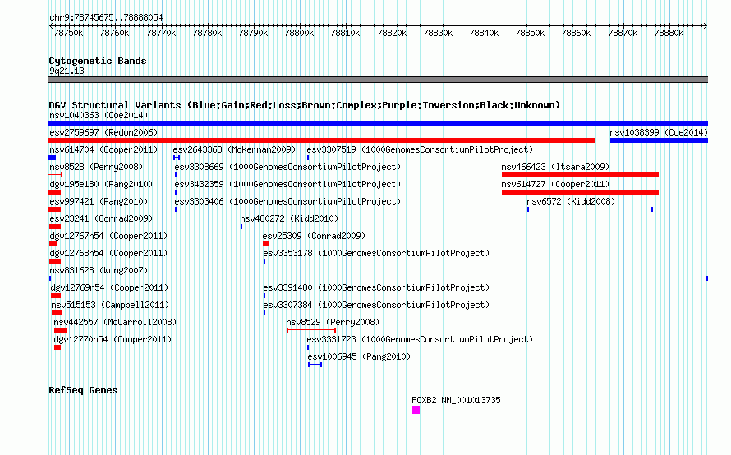Image resolution: width=731 pixels, height=455 pixels.
Task: Click esv23241 (Conrad2009) label
Action: [x=101, y=218]
